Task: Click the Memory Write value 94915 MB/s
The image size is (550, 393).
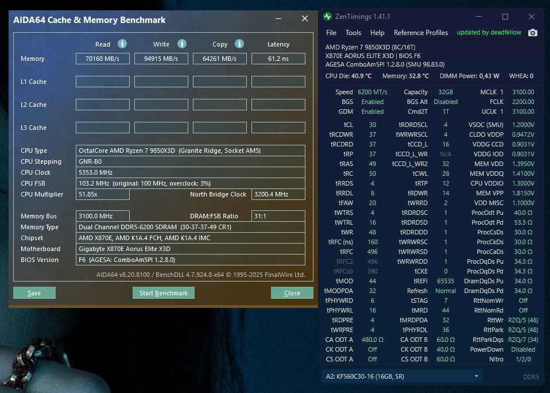Action: click(161, 59)
